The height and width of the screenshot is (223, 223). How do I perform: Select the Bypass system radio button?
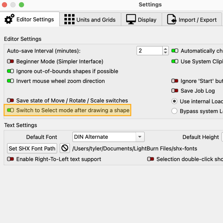[x=174, y=111]
